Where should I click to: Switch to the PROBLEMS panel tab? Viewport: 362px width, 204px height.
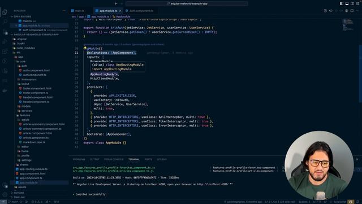79,159
